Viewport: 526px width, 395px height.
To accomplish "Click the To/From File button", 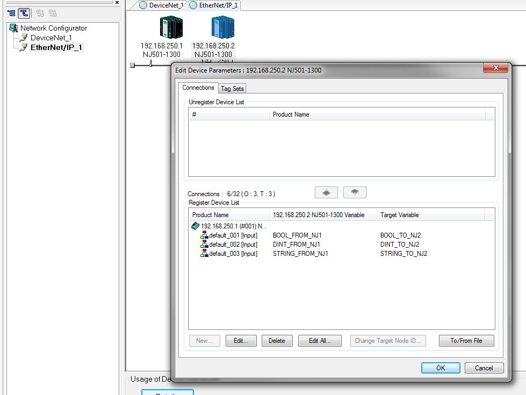I will pos(466,340).
